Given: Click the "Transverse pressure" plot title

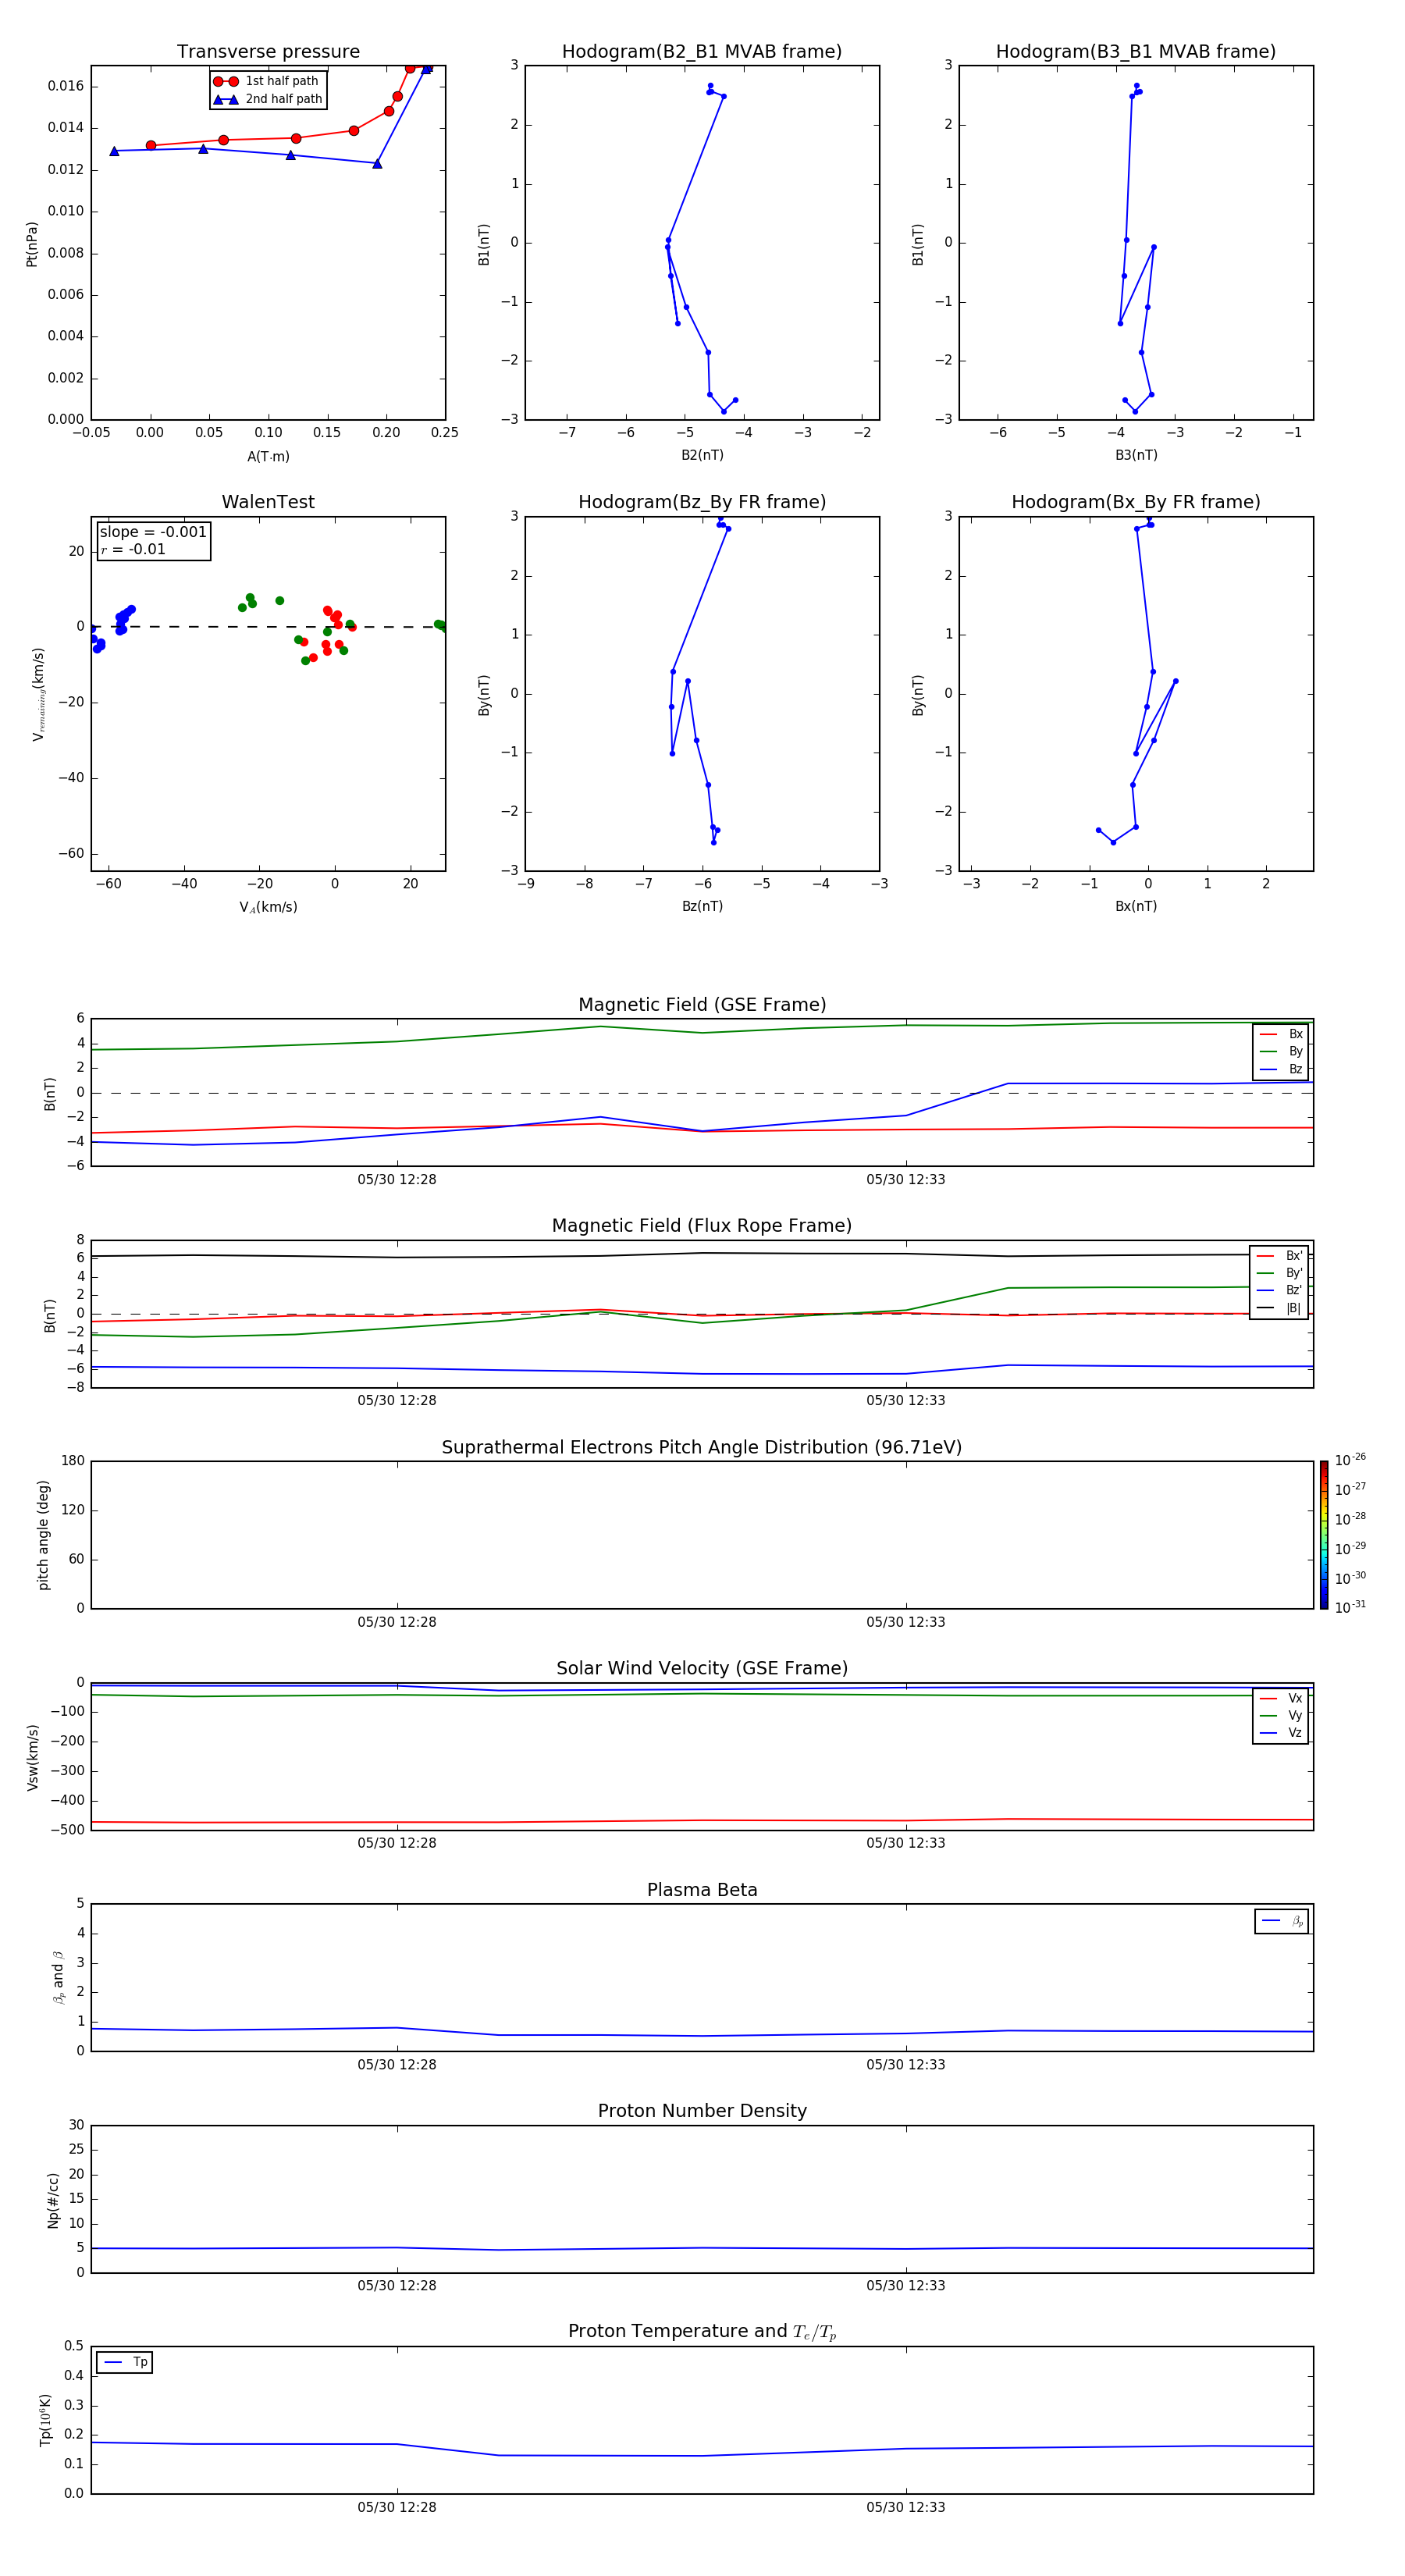Looking at the screenshot, I should point(268,51).
